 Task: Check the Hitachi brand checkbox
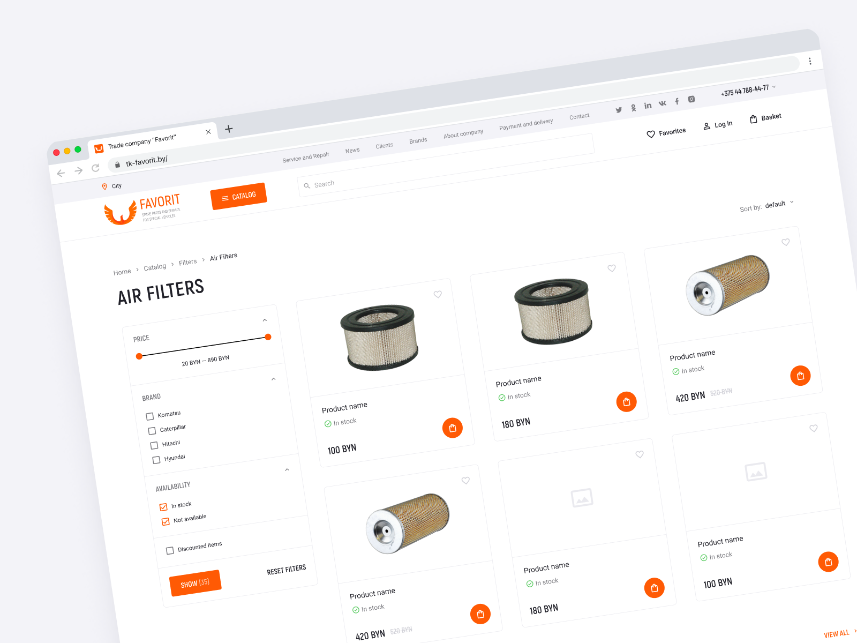click(x=154, y=445)
